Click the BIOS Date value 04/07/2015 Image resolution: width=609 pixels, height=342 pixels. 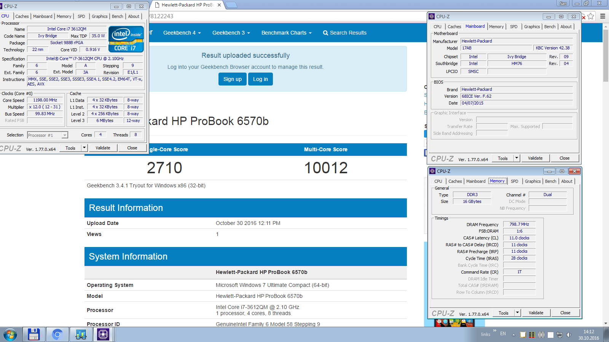pyautogui.click(x=517, y=103)
